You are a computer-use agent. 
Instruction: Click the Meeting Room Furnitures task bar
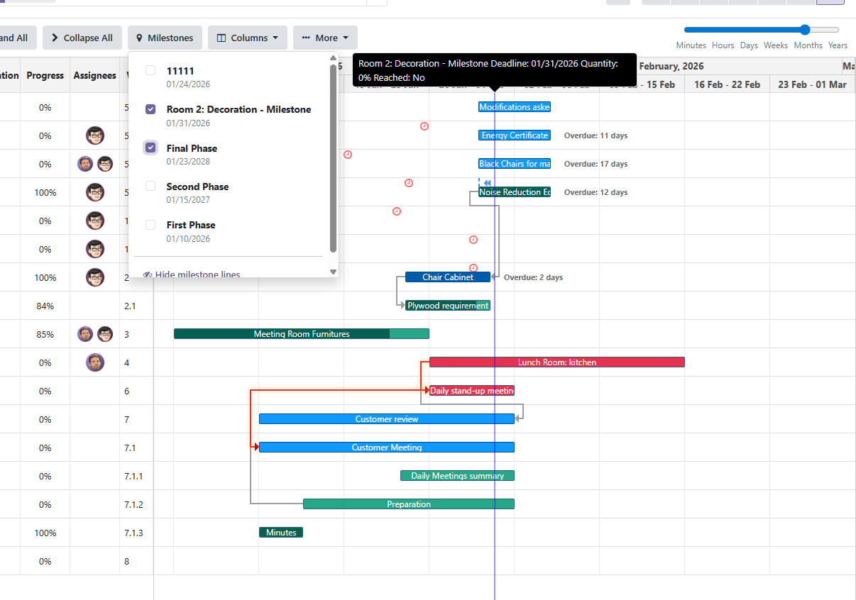pyautogui.click(x=301, y=334)
